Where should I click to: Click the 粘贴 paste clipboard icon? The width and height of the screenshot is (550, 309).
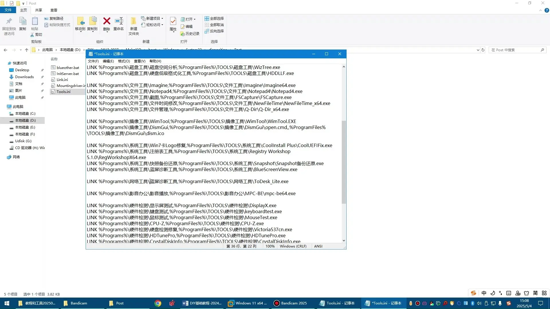point(35,21)
